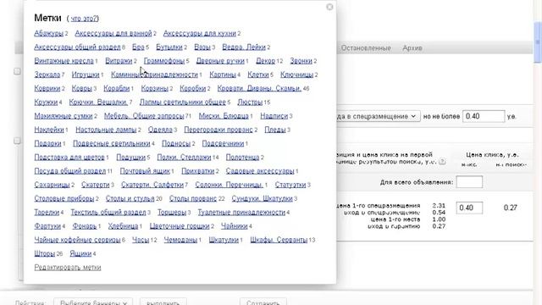Screen dimensions: 542x305
Task: Pick the Макияжные сумки tag
Action: (x=64, y=116)
